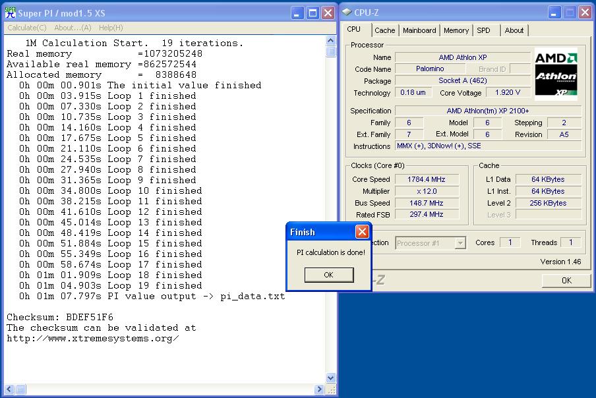Click the Core Voltage value 1.920 V
Image resolution: width=596 pixels, height=398 pixels.
[x=508, y=92]
